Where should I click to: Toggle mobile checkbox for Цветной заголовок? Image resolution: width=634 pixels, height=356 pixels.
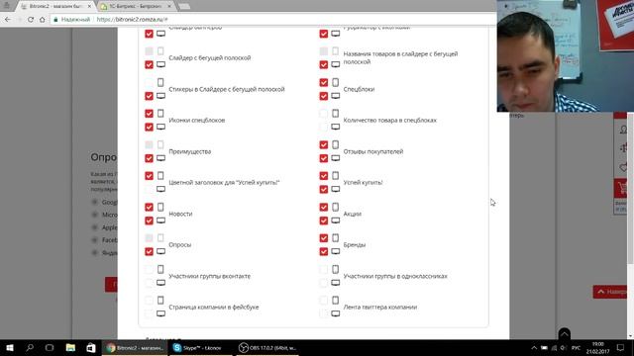149,176
